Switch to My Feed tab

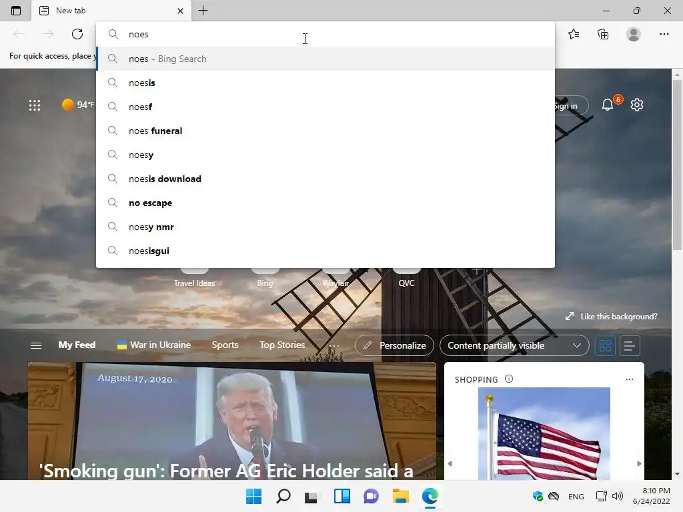pos(77,345)
